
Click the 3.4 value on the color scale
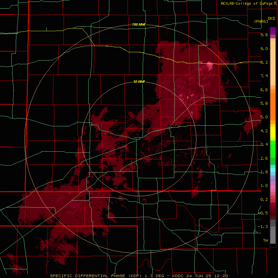click(x=264, y=145)
